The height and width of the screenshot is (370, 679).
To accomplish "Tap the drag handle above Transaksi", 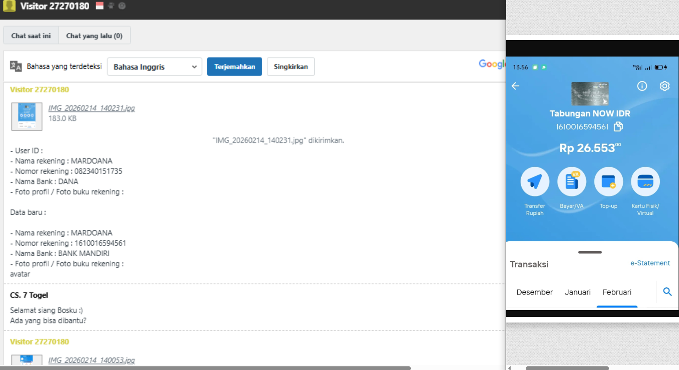I will tap(590, 252).
